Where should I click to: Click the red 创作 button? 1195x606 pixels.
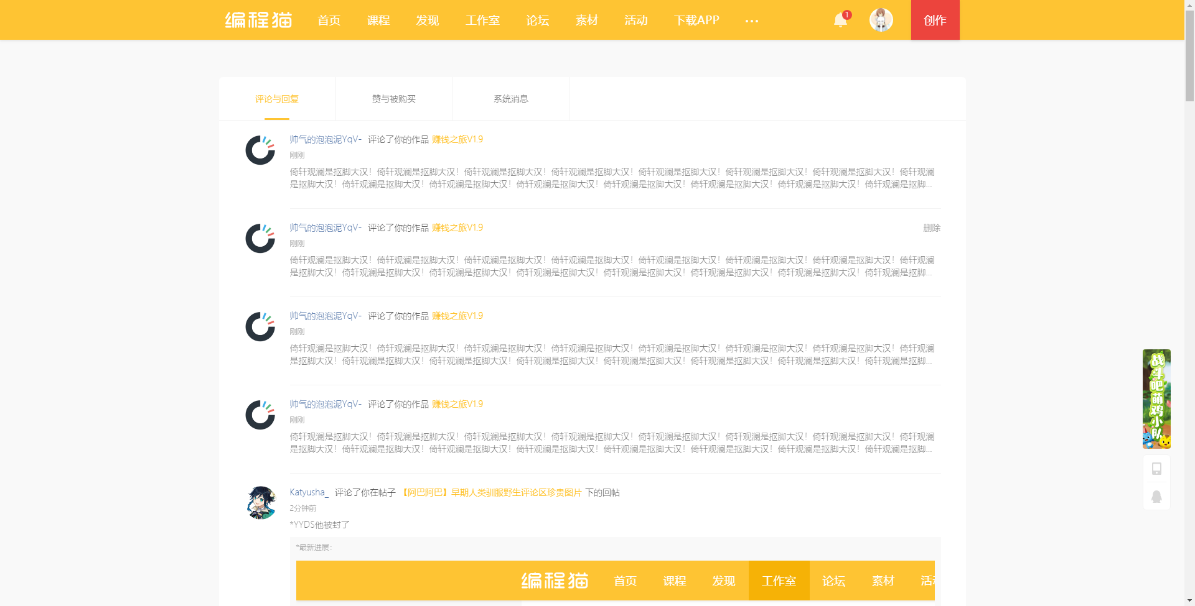pyautogui.click(x=935, y=20)
